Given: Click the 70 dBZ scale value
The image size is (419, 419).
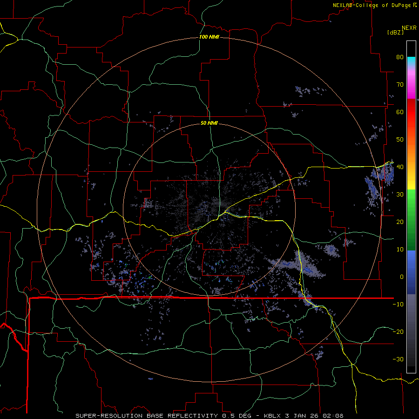Looking at the screenshot, I should coord(400,85).
